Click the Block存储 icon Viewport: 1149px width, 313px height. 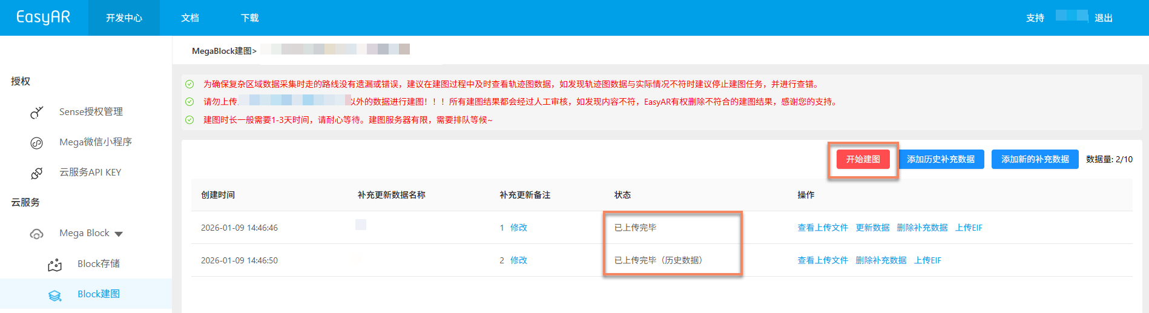coord(55,265)
